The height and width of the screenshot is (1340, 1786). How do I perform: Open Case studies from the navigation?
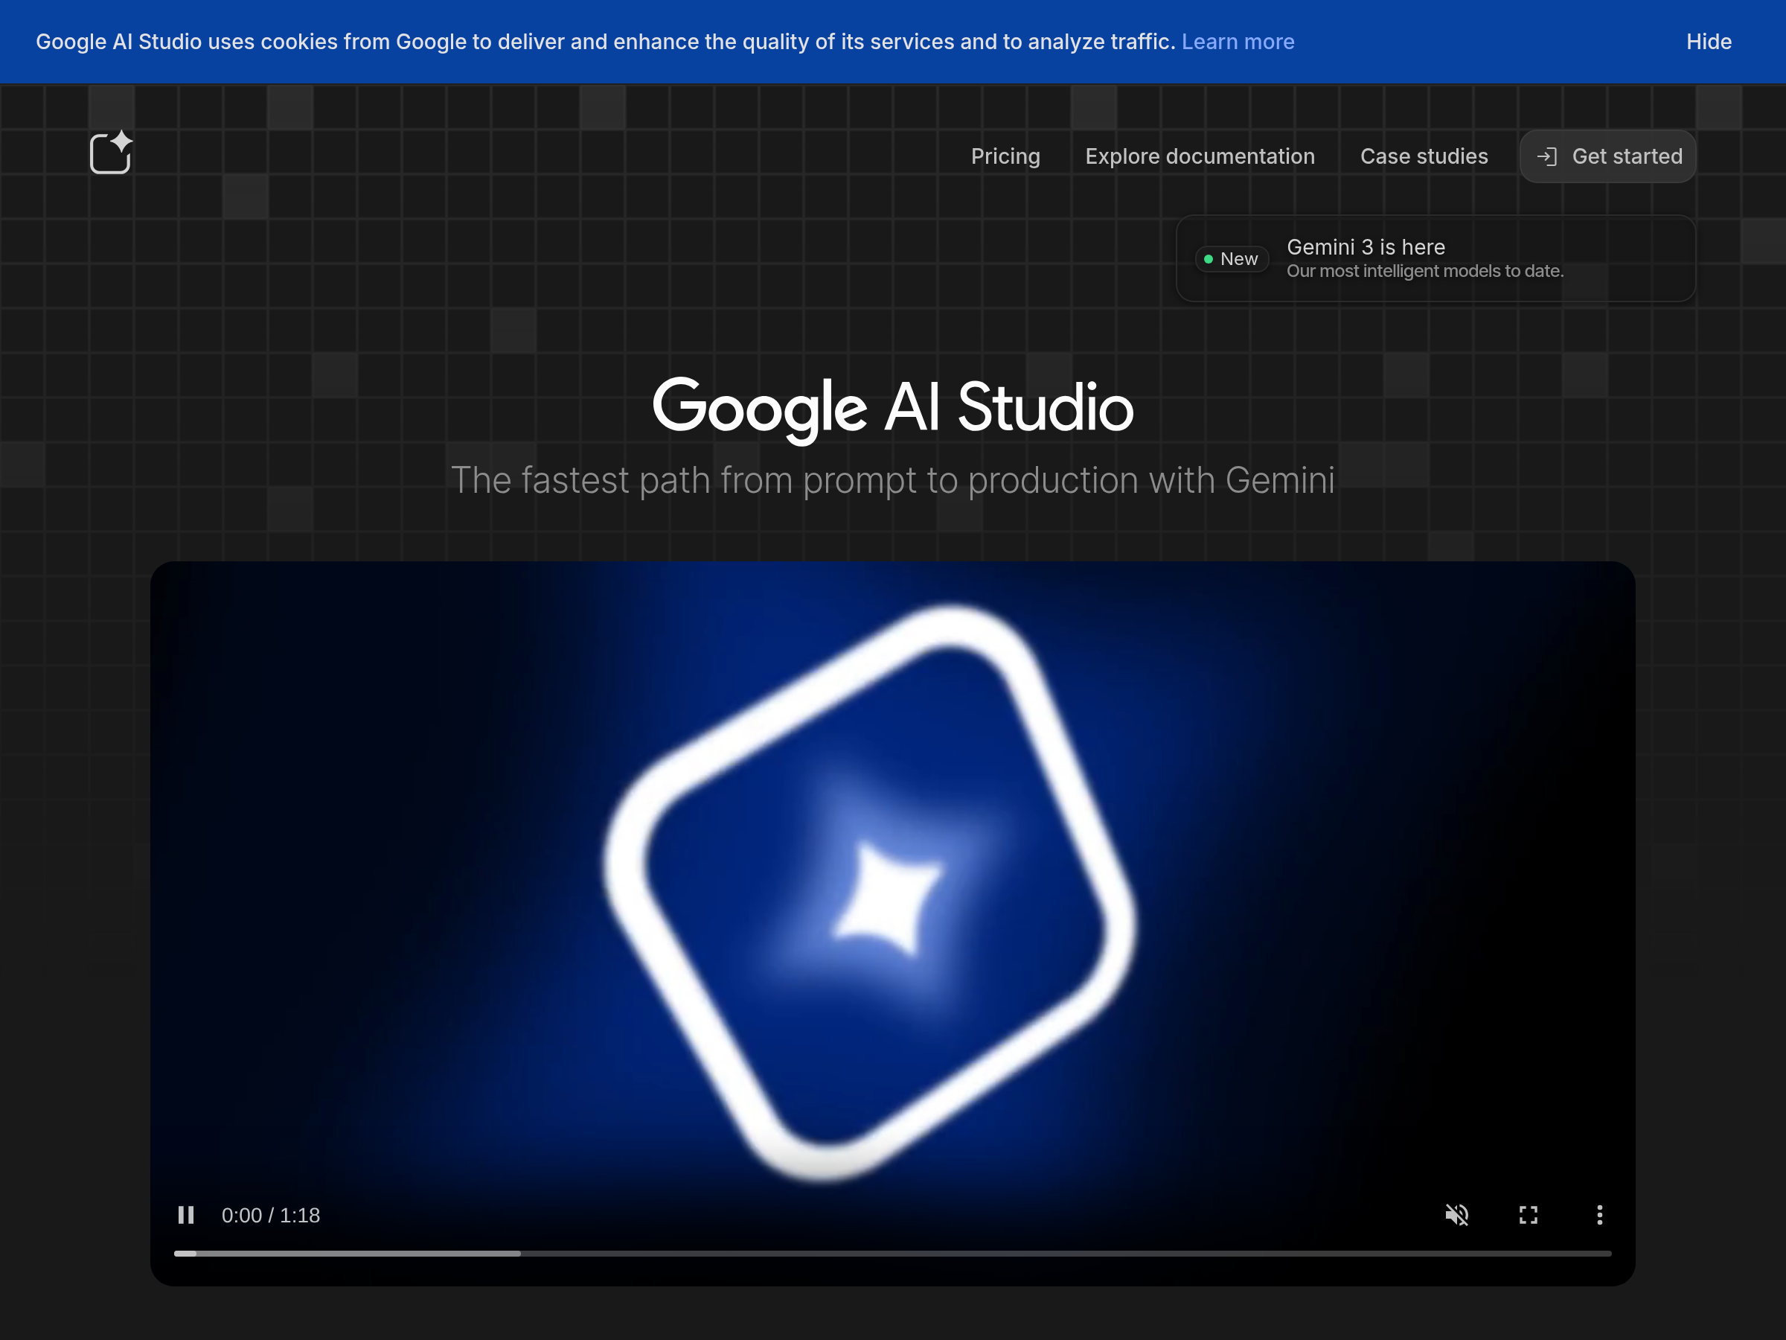1424,156
